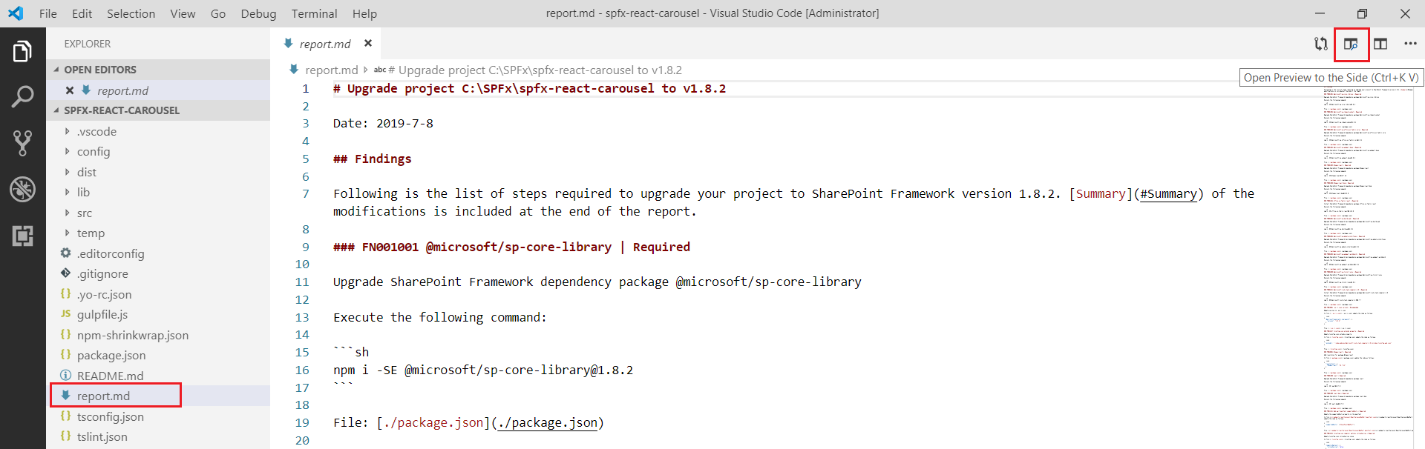
Task: Open the Explorer view in activity bar
Action: pyautogui.click(x=22, y=52)
